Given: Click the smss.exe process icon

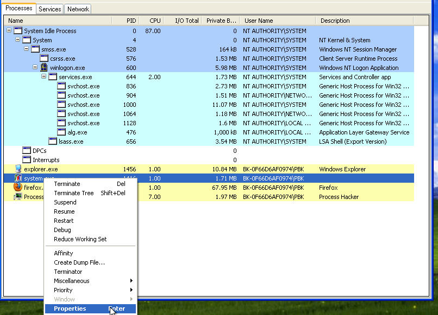Looking at the screenshot, I should [x=35, y=49].
